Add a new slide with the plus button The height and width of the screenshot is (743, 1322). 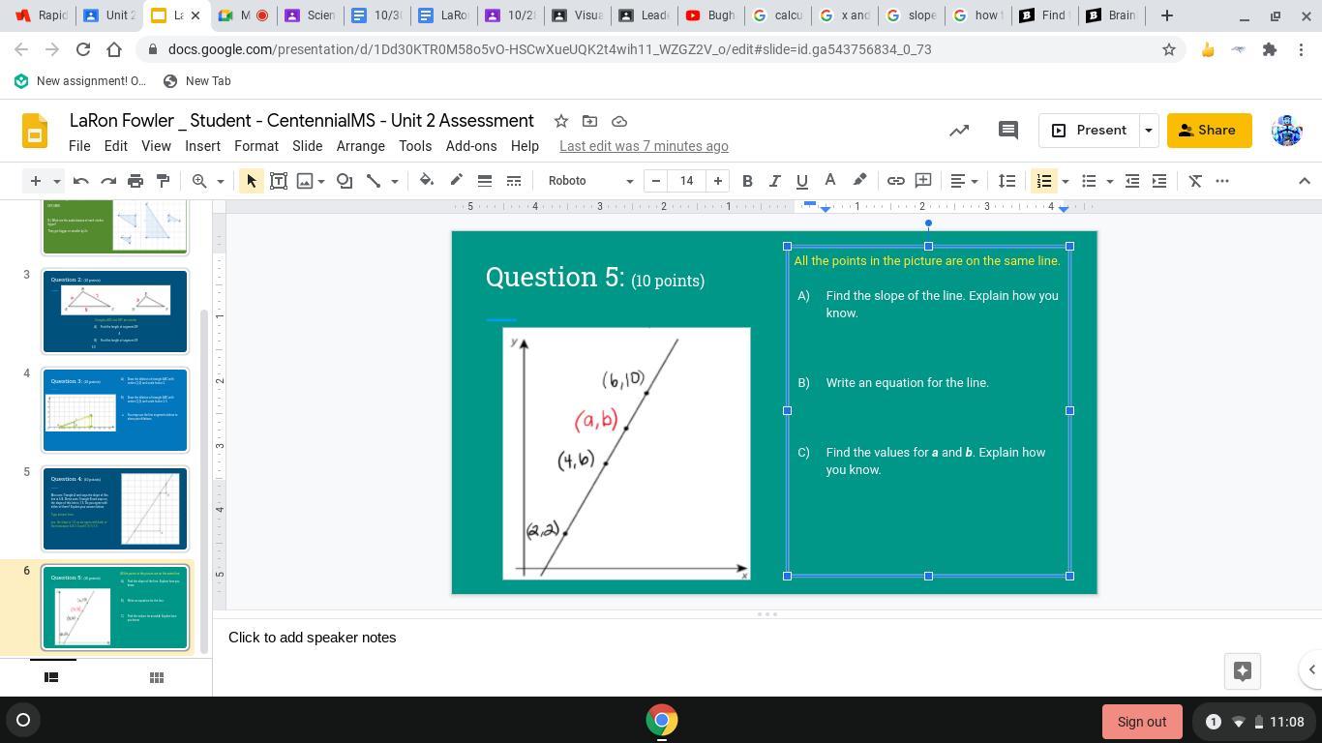(x=35, y=181)
